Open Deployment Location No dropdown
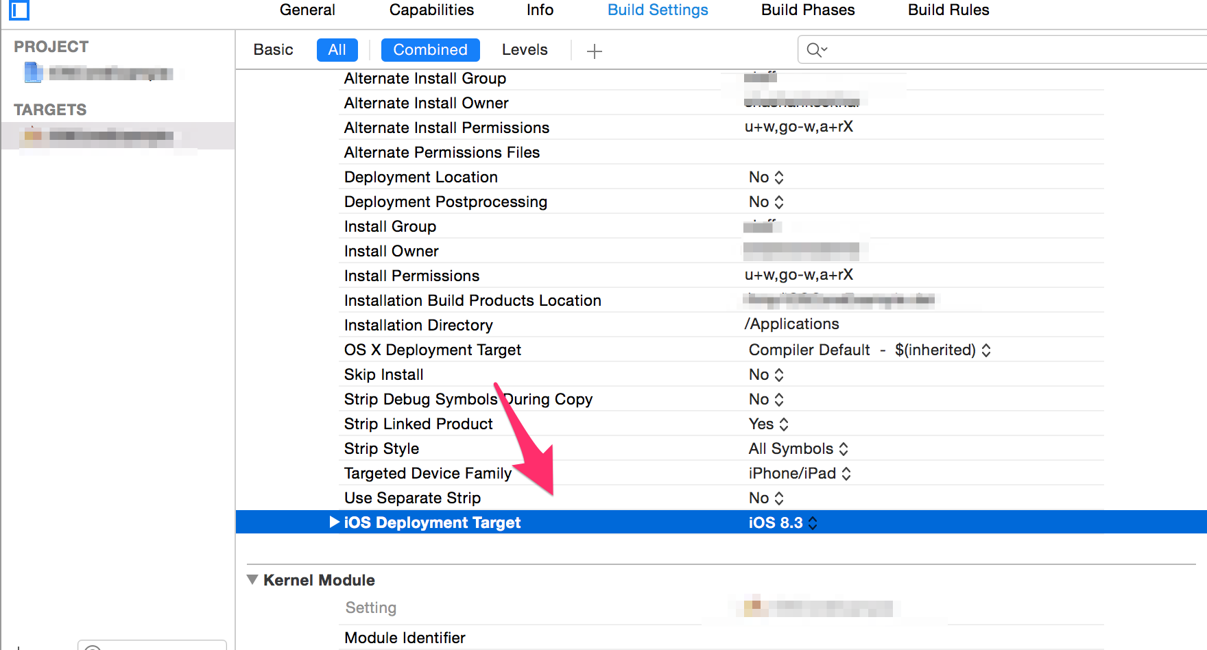Image resolution: width=1207 pixels, height=650 pixels. [766, 178]
